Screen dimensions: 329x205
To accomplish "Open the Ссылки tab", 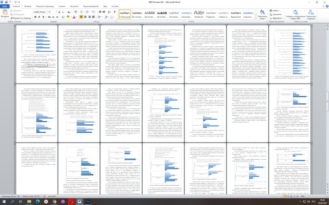I will [62, 7].
